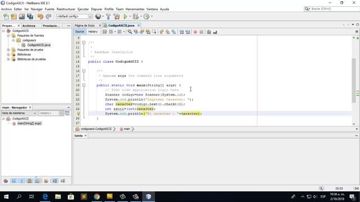Click the Find Next Occurrence icon
Viewport: 360px width, 202px height.
(x=142, y=32)
